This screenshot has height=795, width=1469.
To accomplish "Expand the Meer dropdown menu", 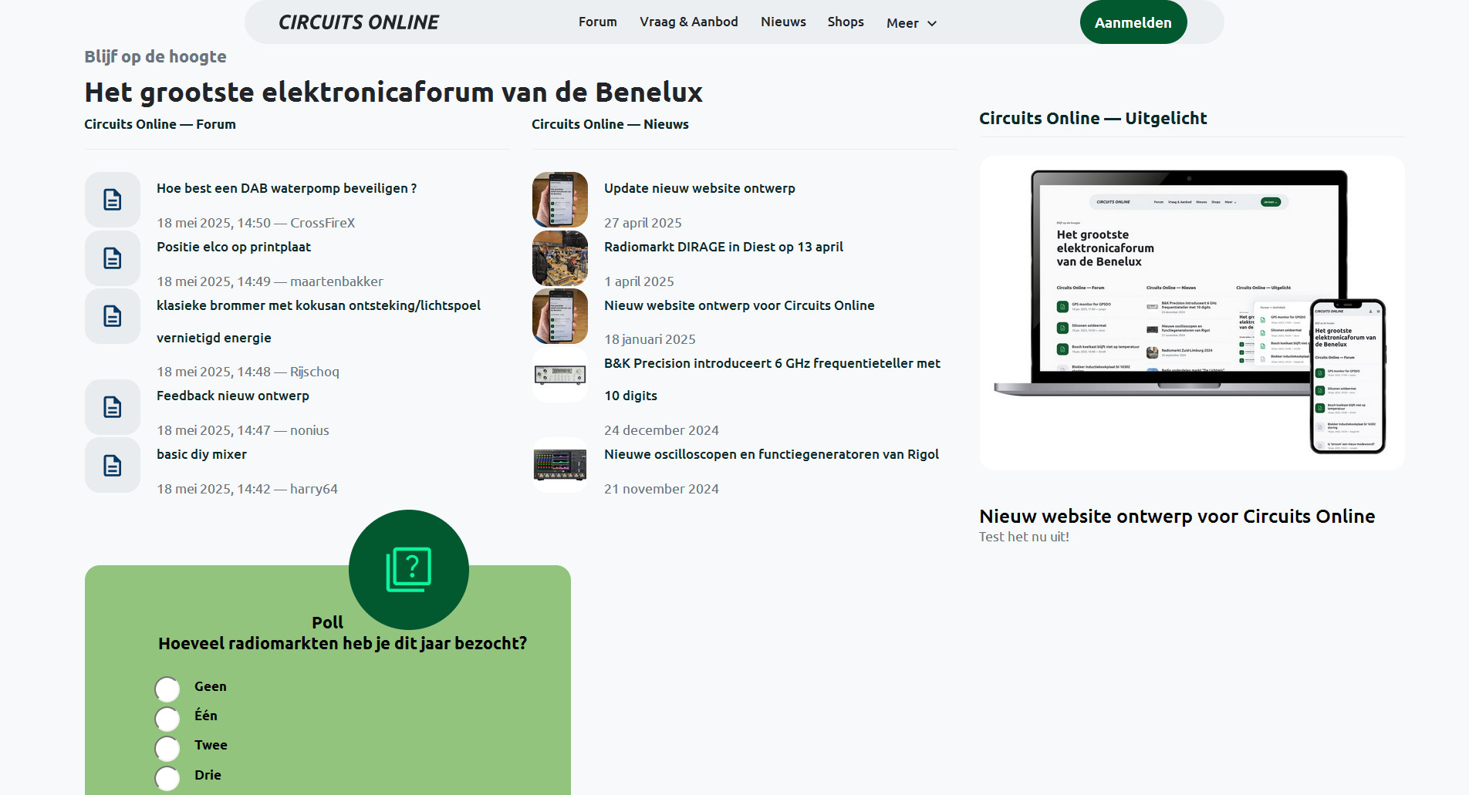I will [x=912, y=23].
